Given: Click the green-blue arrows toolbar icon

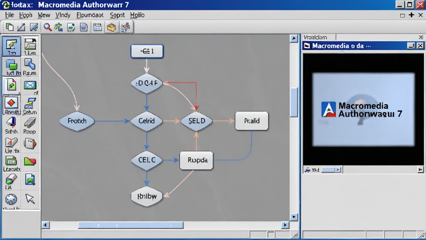Looking at the screenshot, I should [x=58, y=27].
